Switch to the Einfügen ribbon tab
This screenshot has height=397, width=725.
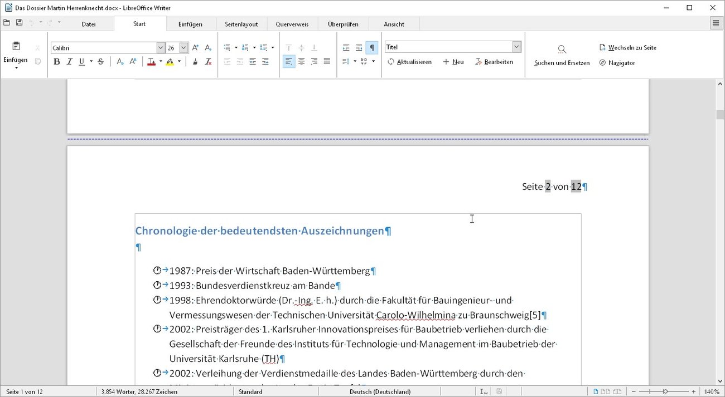(x=191, y=23)
